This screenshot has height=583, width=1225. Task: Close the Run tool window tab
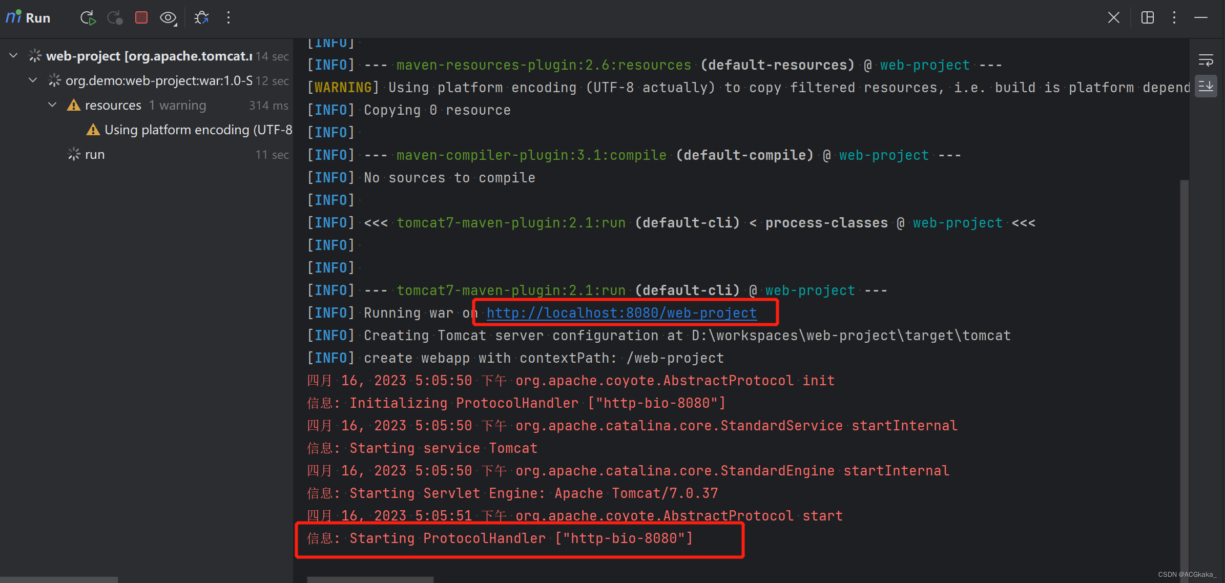coord(1113,18)
